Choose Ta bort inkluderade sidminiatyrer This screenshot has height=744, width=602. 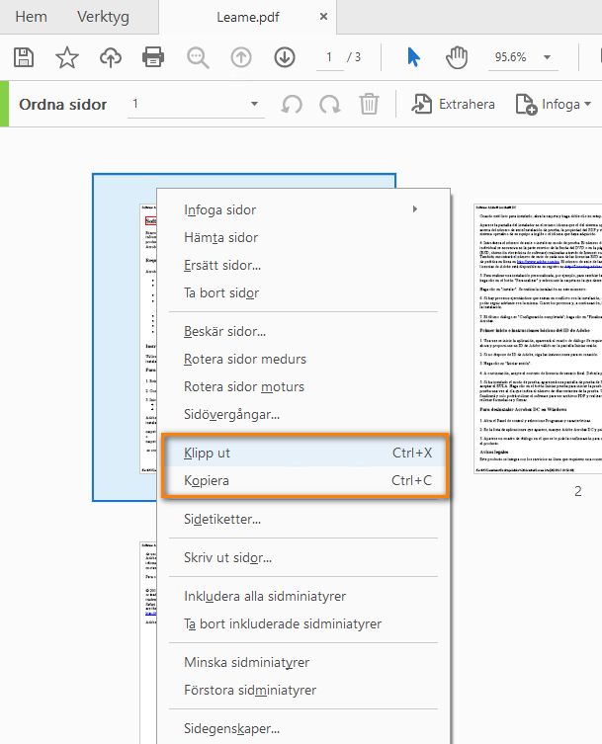(302, 623)
